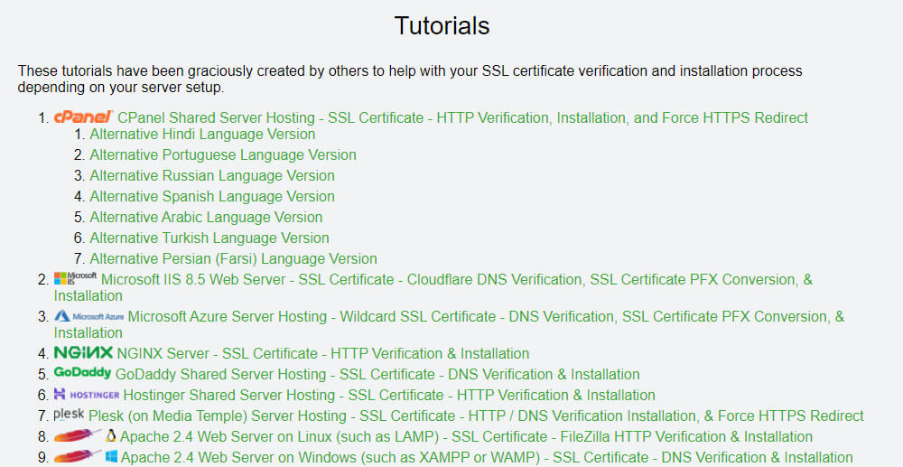903x467 pixels.
Task: Click the GoDaddy logo icon
Action: 82,373
